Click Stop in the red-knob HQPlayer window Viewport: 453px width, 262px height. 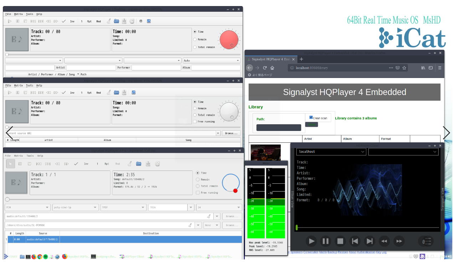[25, 21]
